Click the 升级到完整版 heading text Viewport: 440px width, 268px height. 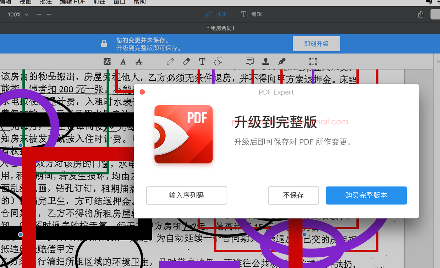point(275,122)
